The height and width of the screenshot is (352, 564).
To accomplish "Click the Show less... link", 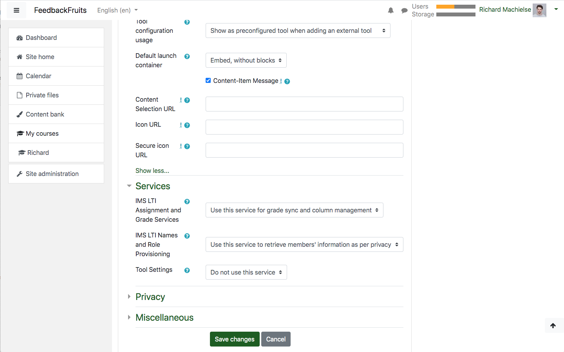I will point(152,171).
